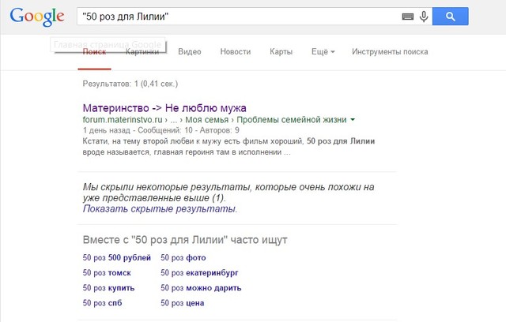This screenshot has height=322, width=506.
Task: Switch to the Картинки tab
Action: tap(142, 52)
